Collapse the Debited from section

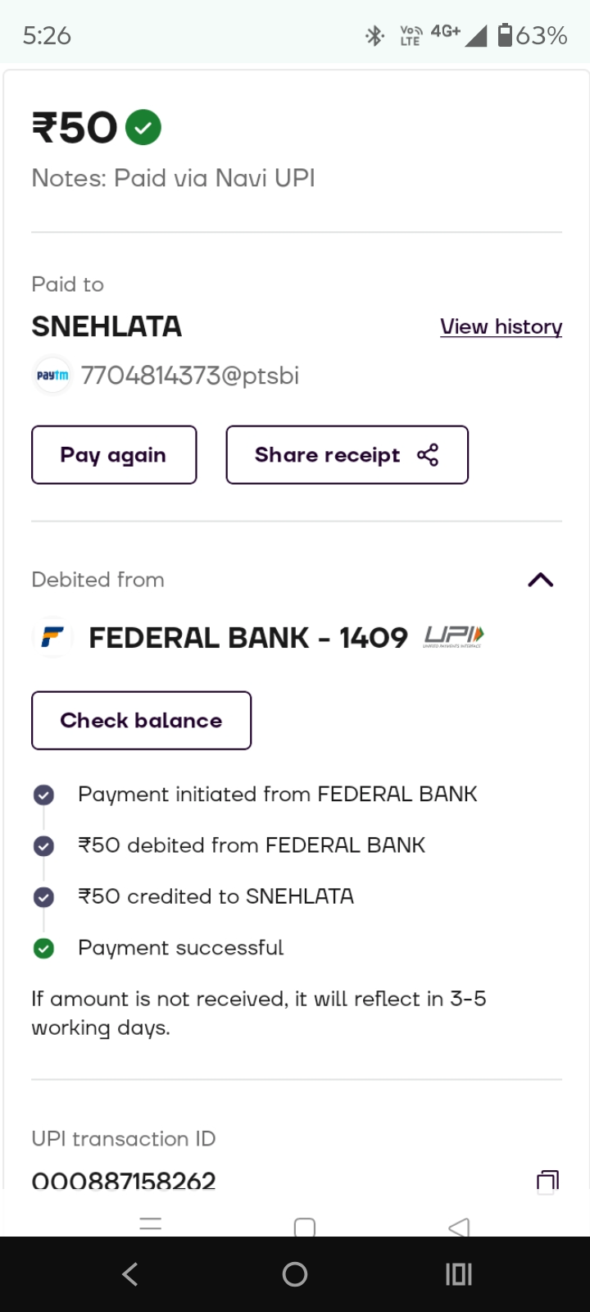(541, 580)
